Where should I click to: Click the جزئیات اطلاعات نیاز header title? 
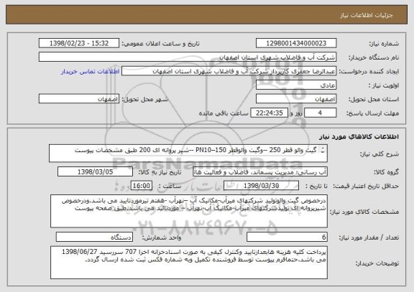(367, 15)
